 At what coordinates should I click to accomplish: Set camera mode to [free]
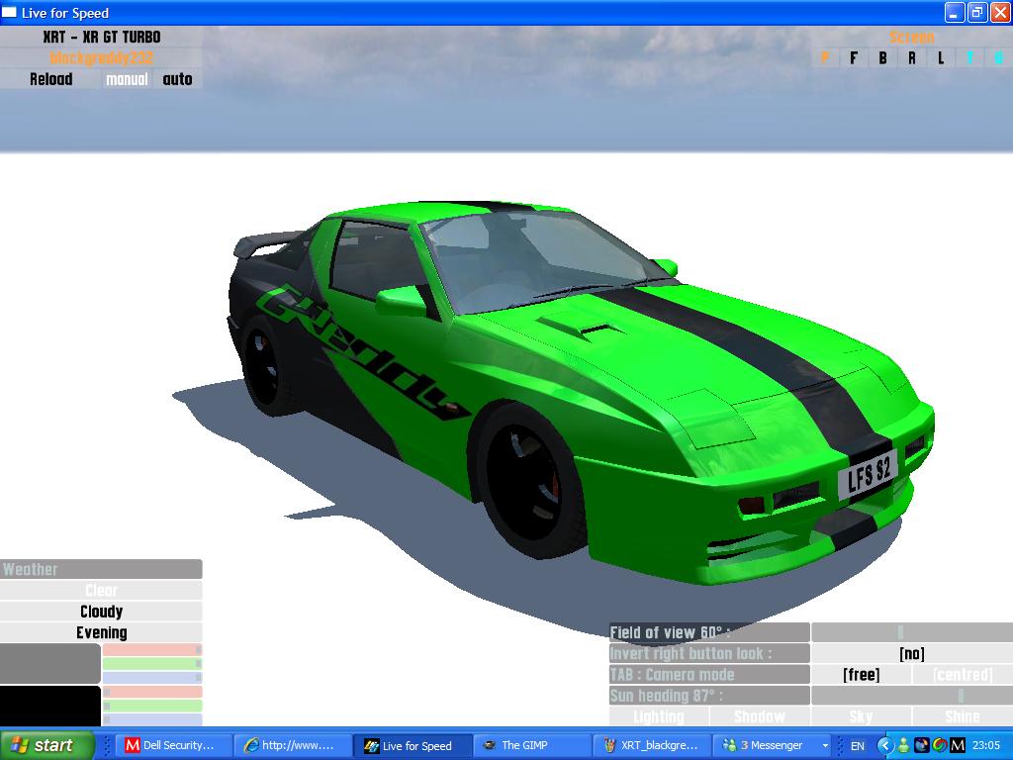[862, 675]
